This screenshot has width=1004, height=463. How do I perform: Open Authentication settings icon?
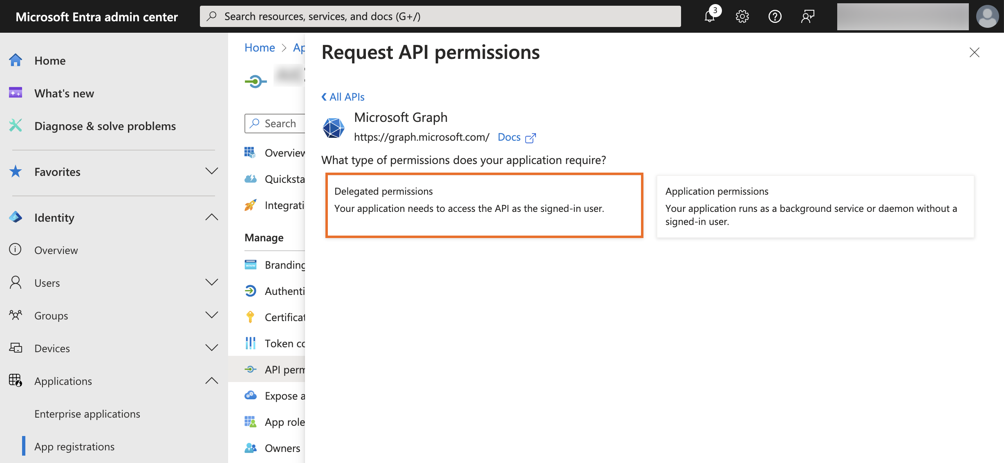pos(250,290)
